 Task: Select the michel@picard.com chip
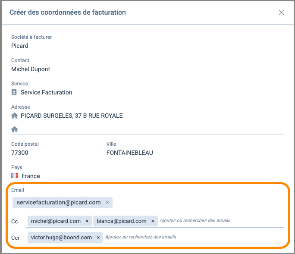pos(56,221)
